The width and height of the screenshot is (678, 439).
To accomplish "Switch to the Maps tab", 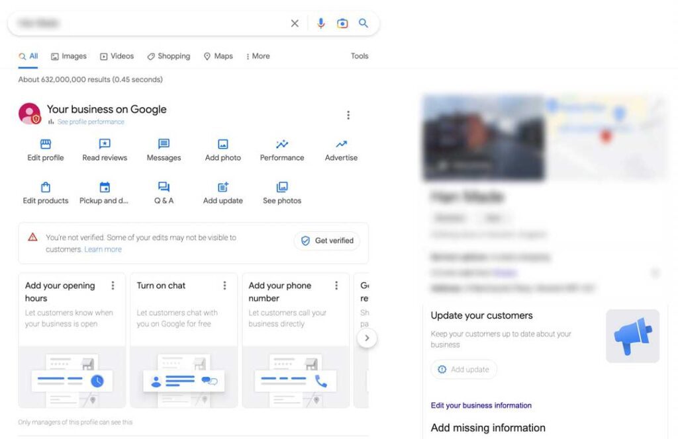I will click(x=218, y=56).
